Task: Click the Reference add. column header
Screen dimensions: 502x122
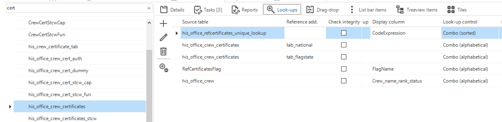Action: tap(302, 22)
